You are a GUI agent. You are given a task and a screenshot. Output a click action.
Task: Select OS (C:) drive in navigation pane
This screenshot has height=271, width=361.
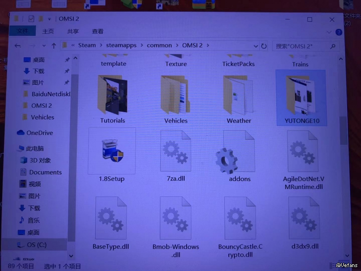(x=32, y=245)
